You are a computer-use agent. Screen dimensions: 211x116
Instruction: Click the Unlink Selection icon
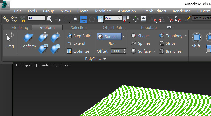tap(14, 19)
